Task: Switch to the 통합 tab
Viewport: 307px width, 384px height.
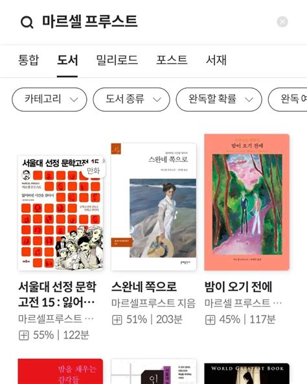Action: [28, 60]
